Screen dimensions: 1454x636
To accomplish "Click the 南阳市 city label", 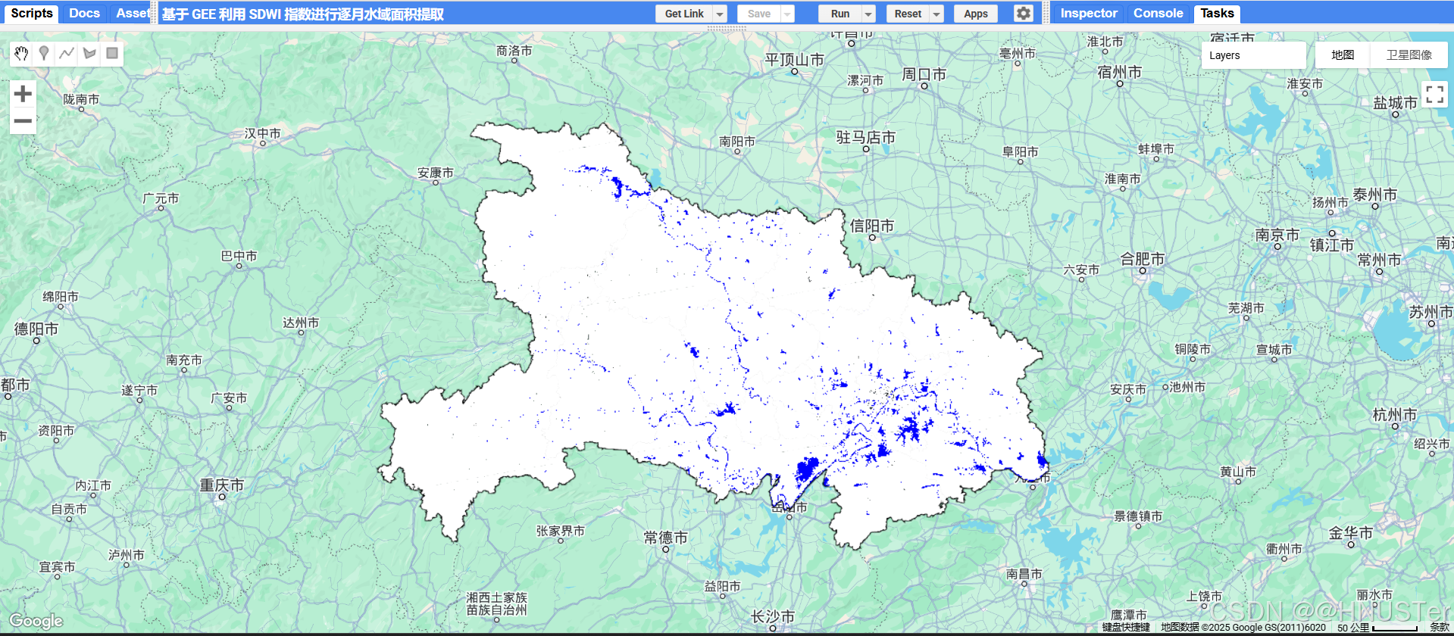I will pyautogui.click(x=736, y=141).
